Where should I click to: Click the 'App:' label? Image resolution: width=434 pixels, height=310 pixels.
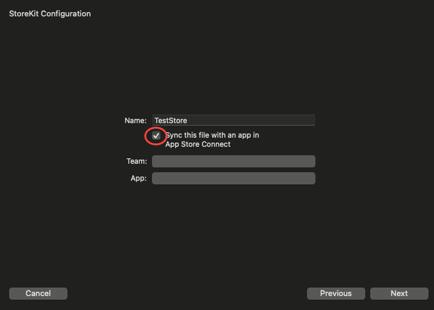coord(138,178)
